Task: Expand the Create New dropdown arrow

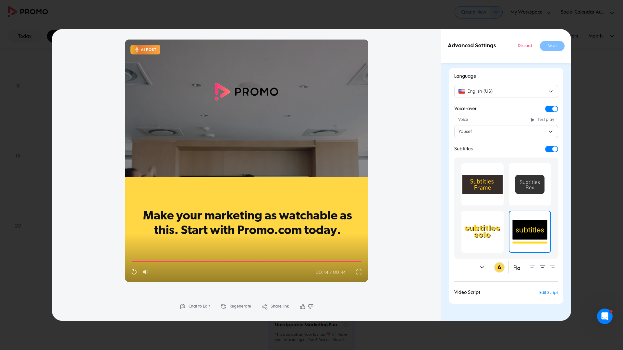Action: click(x=496, y=12)
